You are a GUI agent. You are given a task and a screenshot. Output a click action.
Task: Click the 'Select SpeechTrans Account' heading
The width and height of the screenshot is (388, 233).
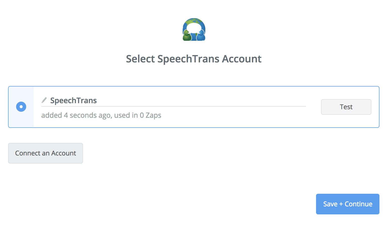(x=194, y=59)
